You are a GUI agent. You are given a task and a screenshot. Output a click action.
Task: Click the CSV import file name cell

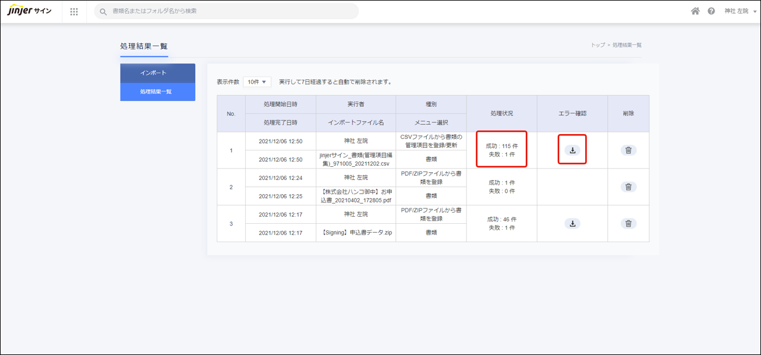[x=356, y=159]
